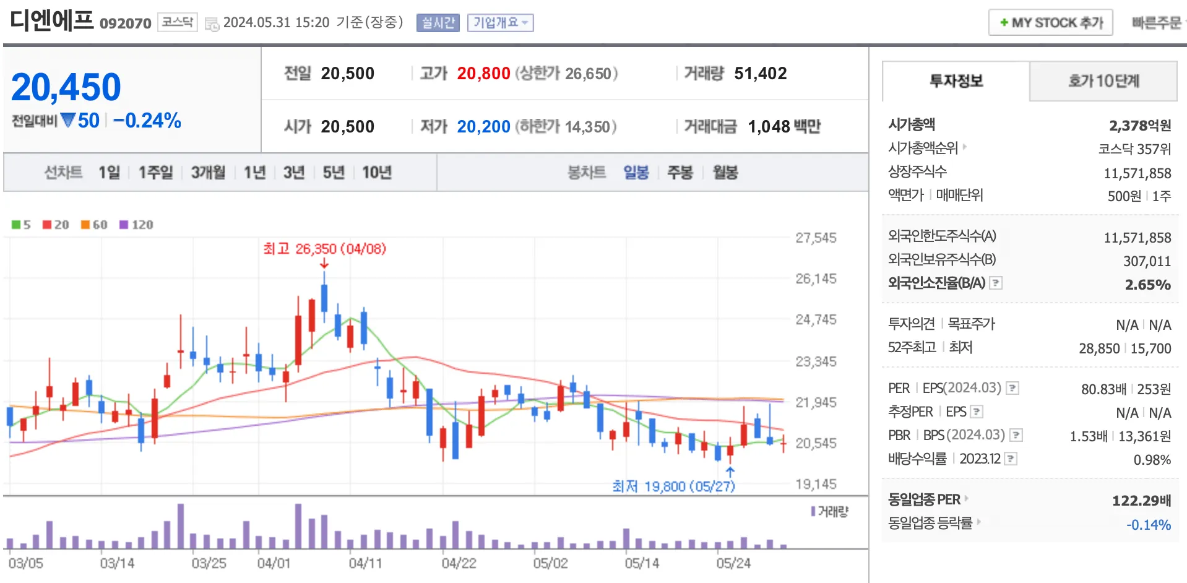This screenshot has height=583, width=1187.
Task: Click the calendar icon beside the date
Action: 212,25
